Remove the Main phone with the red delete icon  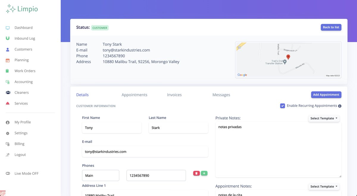coord(196,173)
